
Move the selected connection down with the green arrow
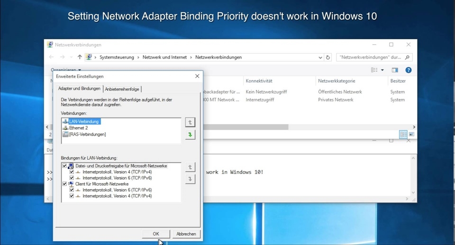tap(190, 135)
